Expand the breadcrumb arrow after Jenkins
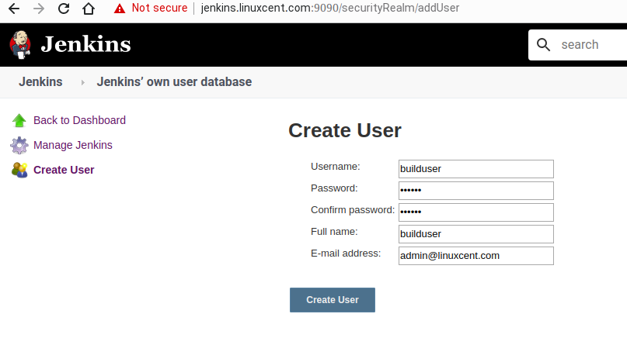 (83, 82)
